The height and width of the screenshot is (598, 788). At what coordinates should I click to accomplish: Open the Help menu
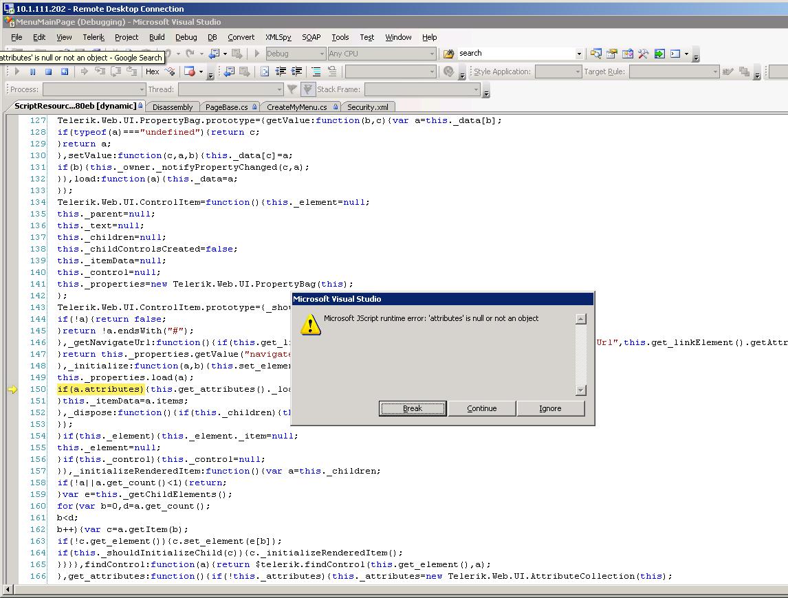(429, 37)
